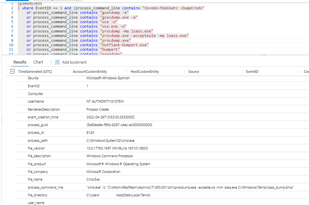This screenshot has width=309, height=205.
Task: Collapse the expanded row using the minus box
Action: coord(13,72)
